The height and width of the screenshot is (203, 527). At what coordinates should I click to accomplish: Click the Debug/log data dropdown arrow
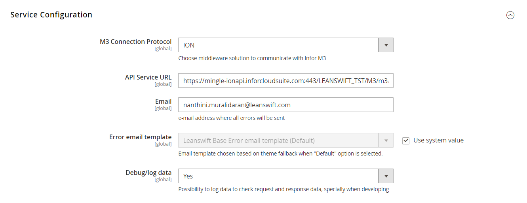(x=386, y=176)
